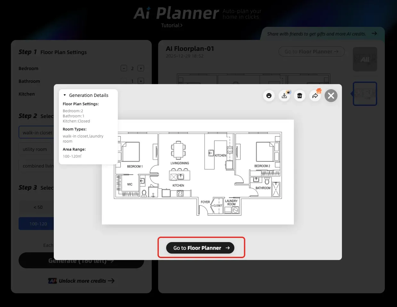Image resolution: width=397 pixels, height=307 pixels.
Task: Open the Tutorial link under the AI Planner title
Action: (172, 26)
